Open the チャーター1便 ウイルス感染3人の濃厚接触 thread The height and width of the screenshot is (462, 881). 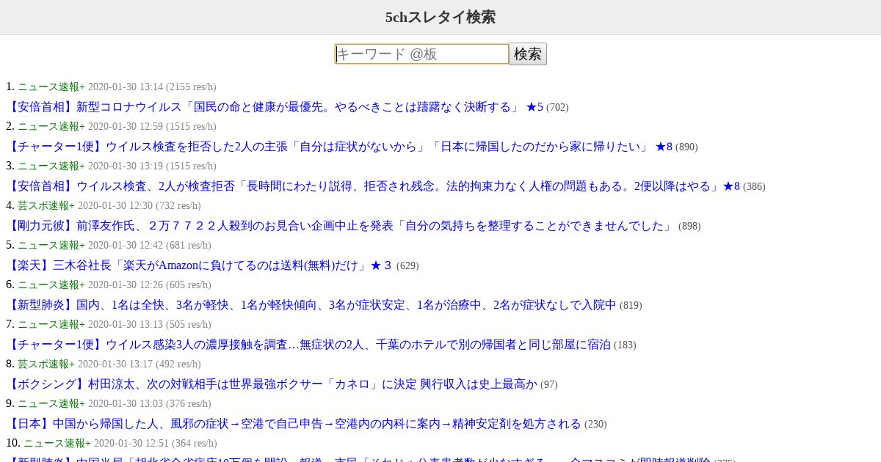click(x=308, y=345)
